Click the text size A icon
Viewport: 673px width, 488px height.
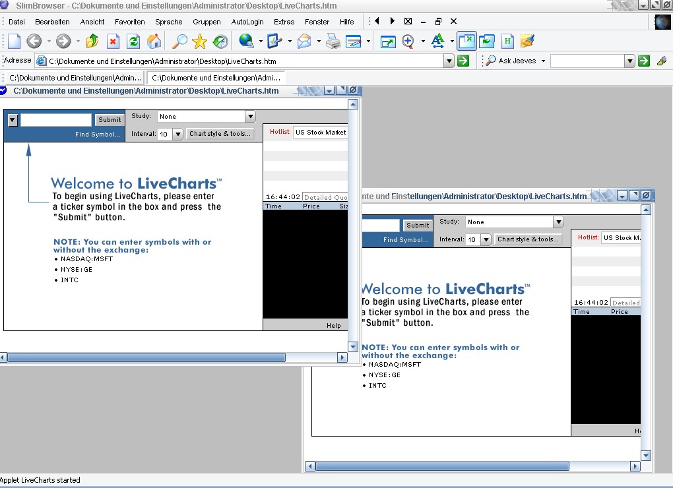point(437,41)
